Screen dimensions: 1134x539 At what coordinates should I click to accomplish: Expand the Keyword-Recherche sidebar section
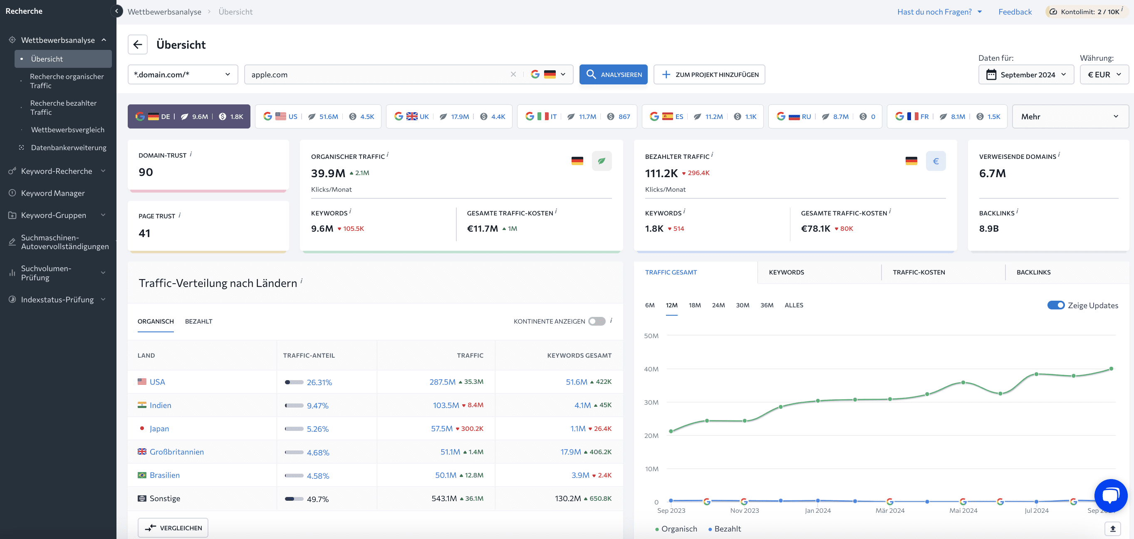(x=104, y=171)
